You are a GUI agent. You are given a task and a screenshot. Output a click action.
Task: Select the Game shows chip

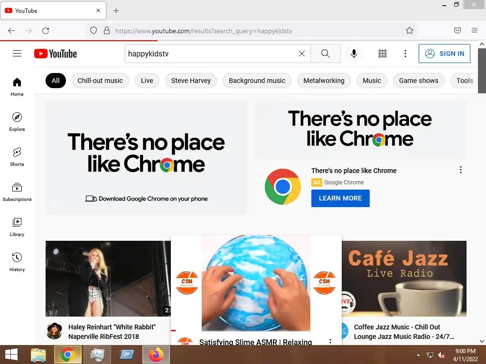(419, 81)
